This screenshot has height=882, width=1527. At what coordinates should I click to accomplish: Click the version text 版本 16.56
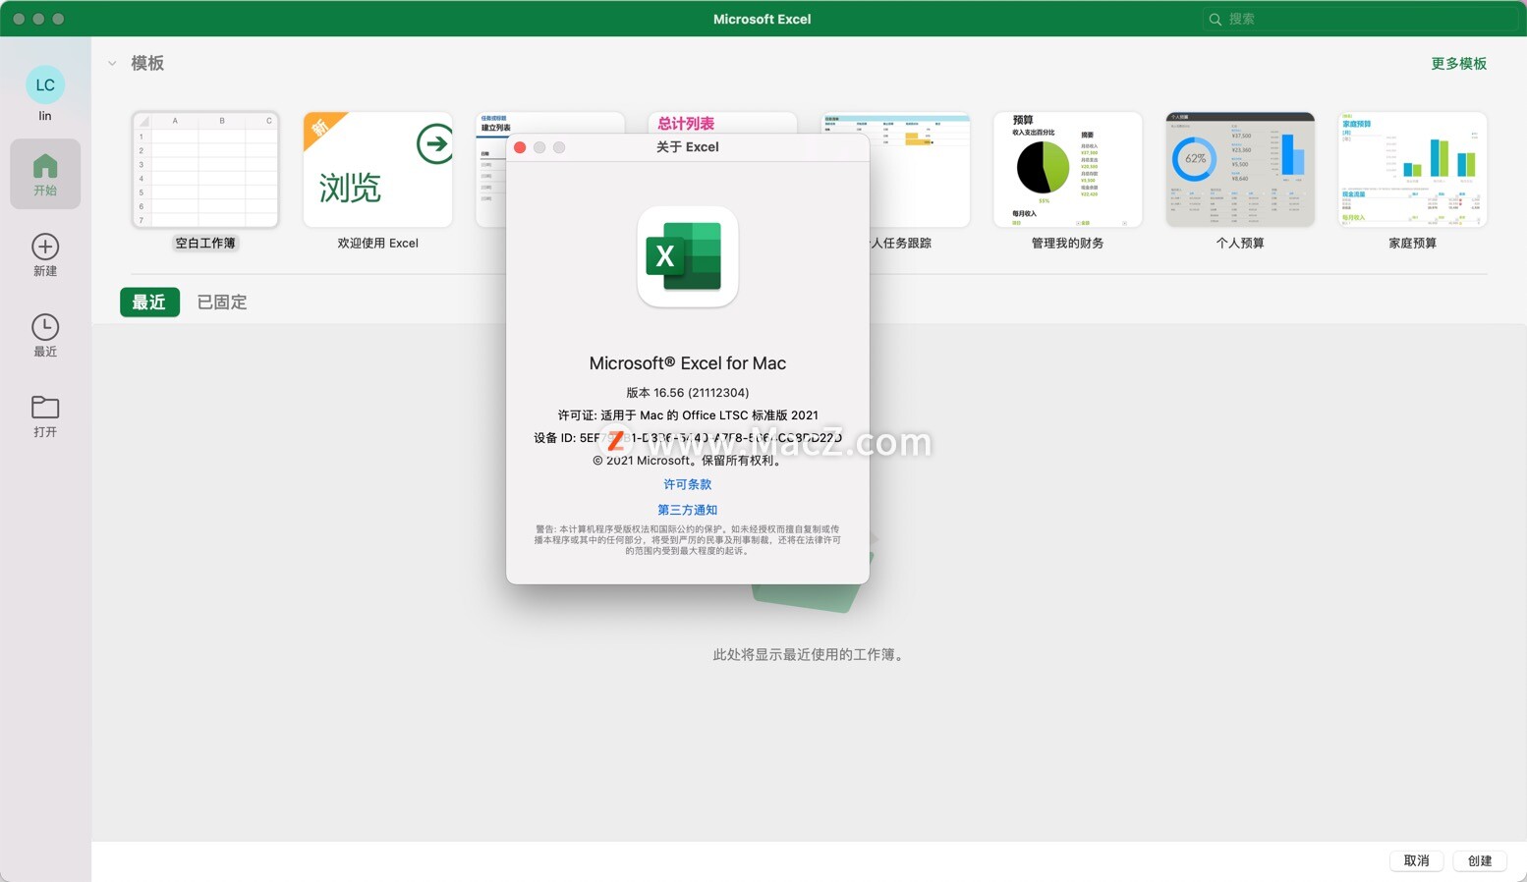(x=688, y=392)
